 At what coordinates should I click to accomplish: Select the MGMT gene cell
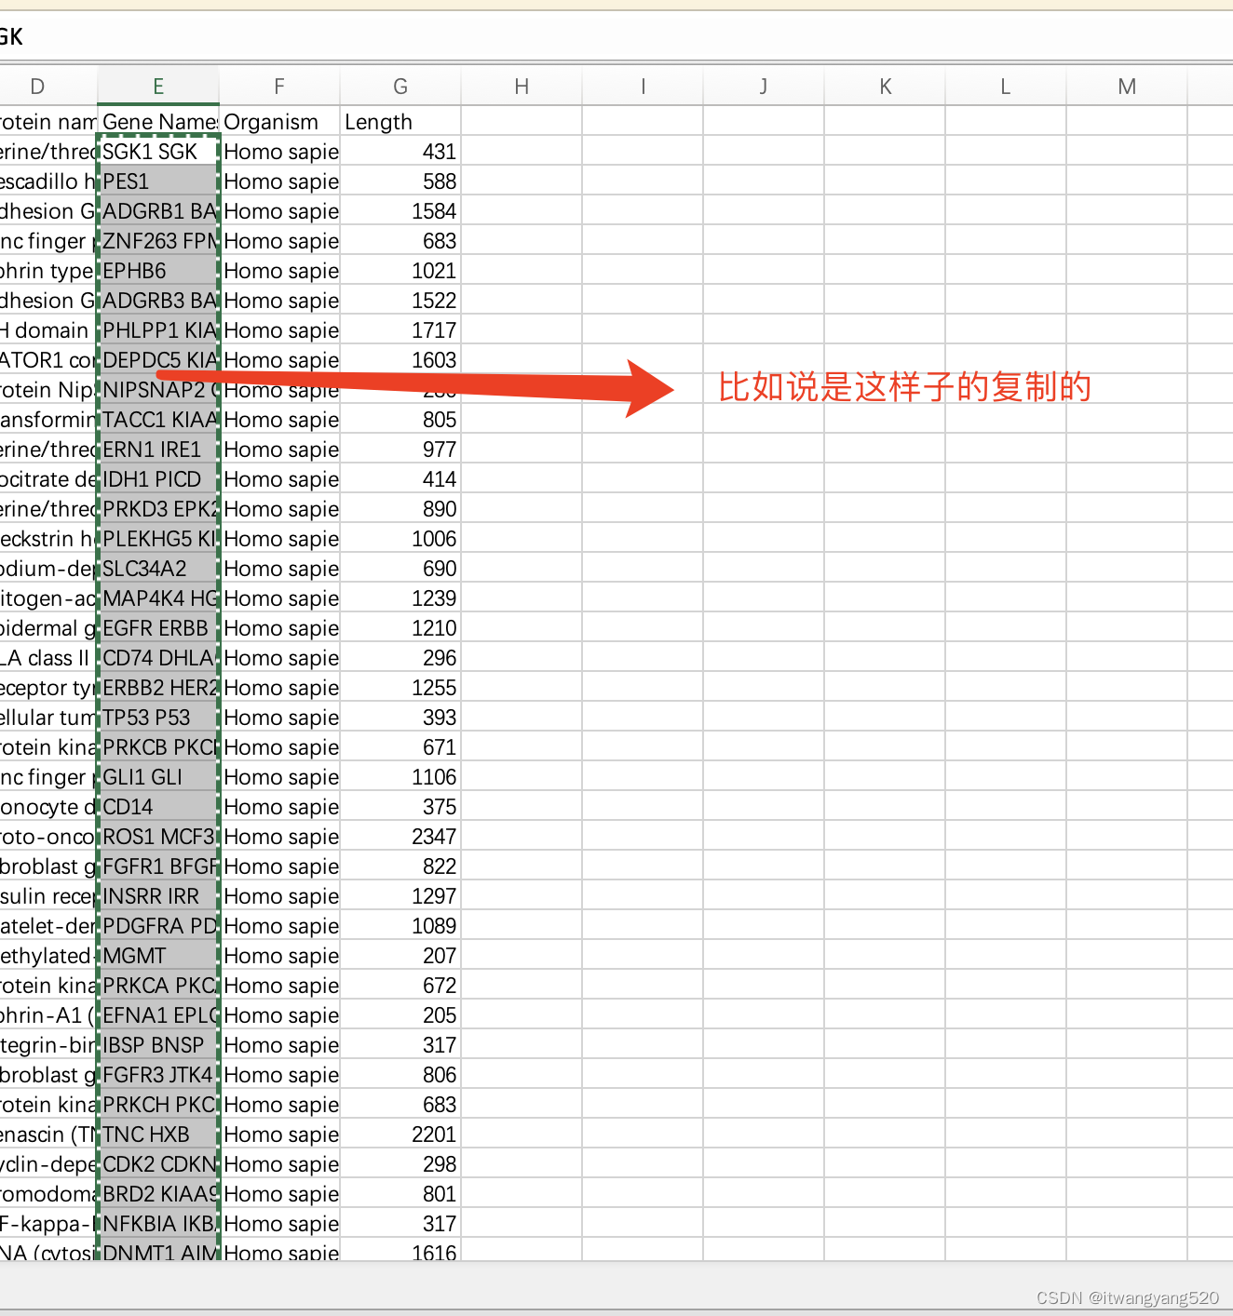pyautogui.click(x=158, y=955)
